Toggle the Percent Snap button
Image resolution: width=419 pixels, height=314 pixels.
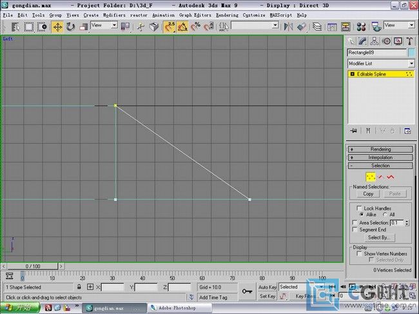point(195,26)
